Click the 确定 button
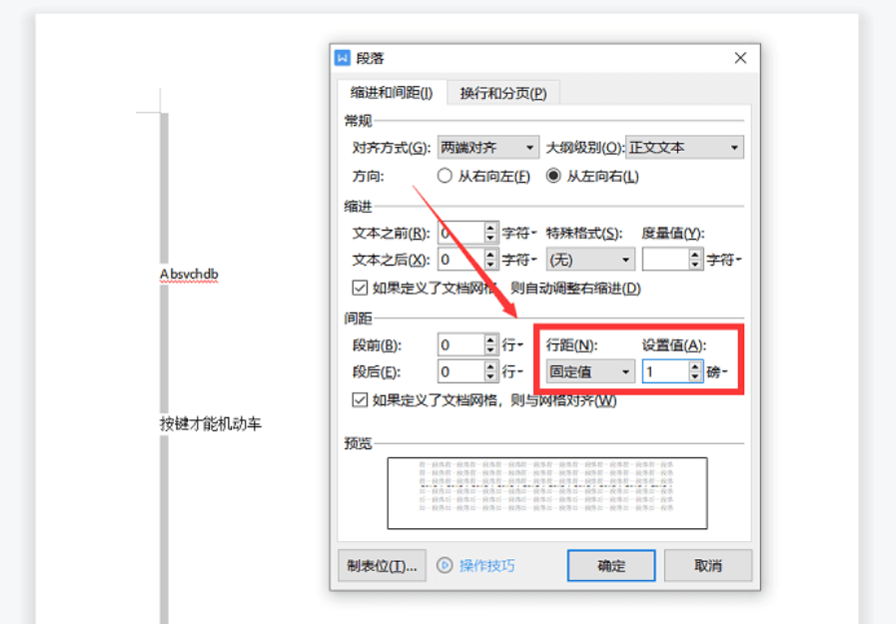This screenshot has height=625, width=896. [611, 565]
